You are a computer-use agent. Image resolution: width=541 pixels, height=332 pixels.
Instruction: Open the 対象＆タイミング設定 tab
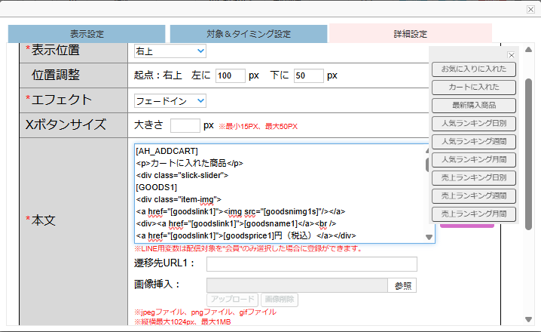click(x=248, y=34)
